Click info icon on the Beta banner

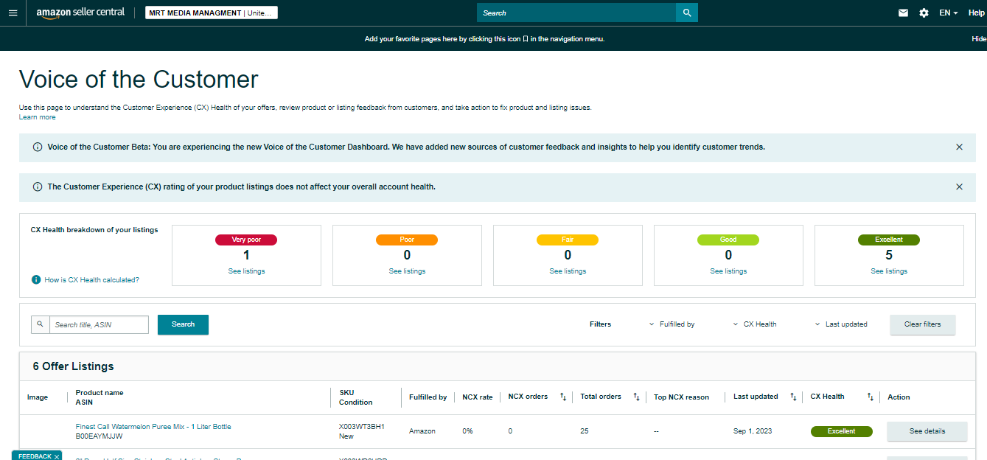(x=38, y=147)
